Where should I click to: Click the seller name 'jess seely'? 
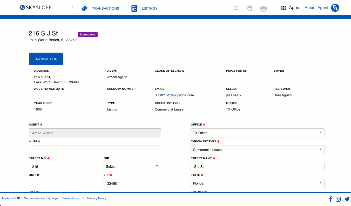coord(233,95)
